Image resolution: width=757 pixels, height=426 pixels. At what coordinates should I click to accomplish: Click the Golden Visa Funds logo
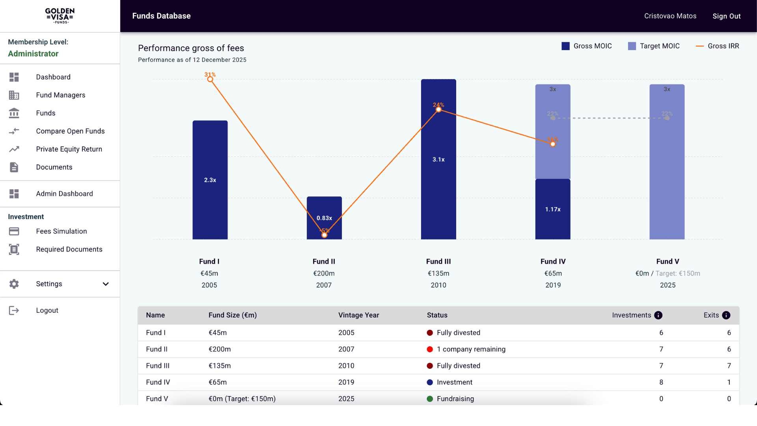(60, 16)
